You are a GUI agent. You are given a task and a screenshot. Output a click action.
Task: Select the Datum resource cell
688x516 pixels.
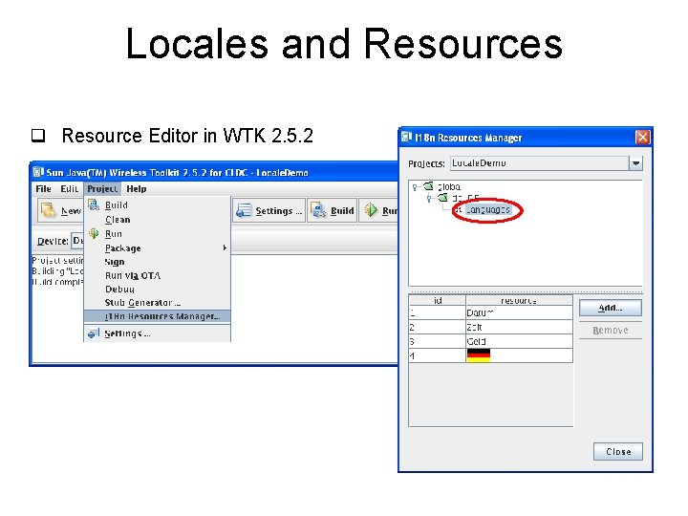pyautogui.click(x=519, y=312)
